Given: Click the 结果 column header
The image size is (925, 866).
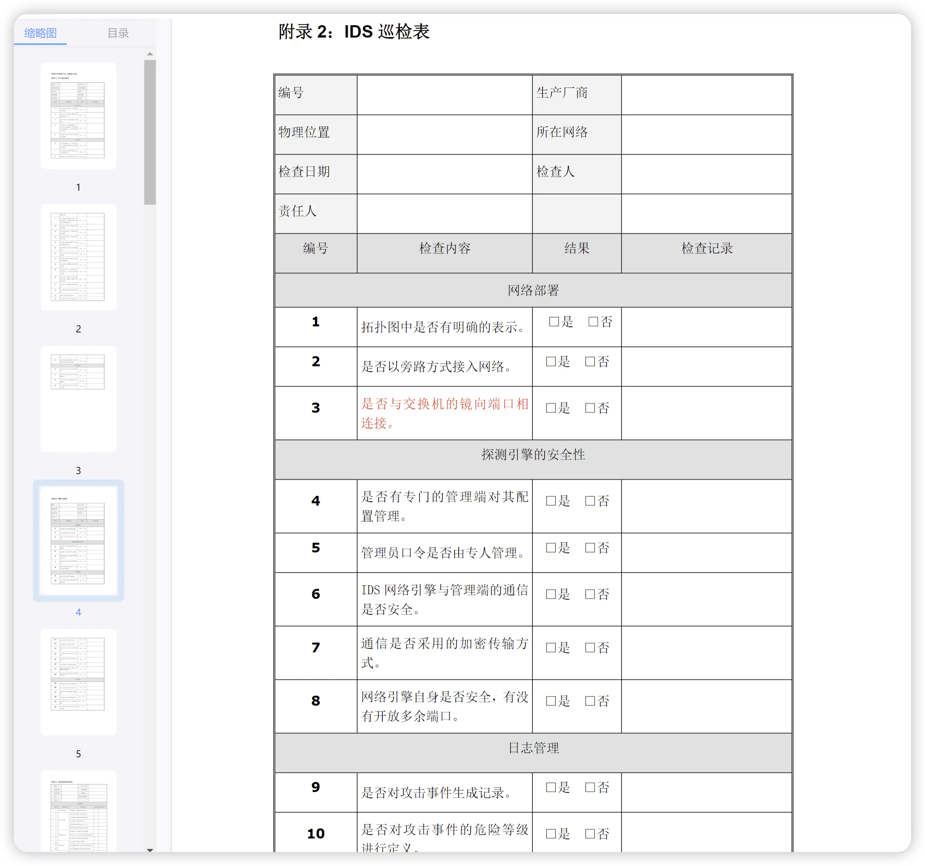Looking at the screenshot, I should coord(577,253).
